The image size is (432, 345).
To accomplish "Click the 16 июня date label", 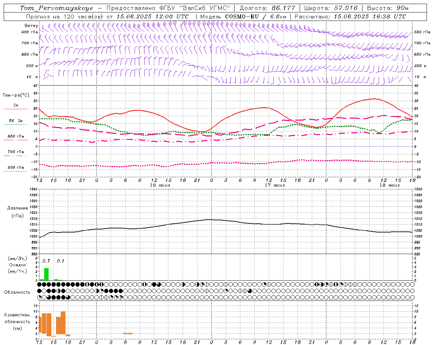I will pyautogui.click(x=160, y=185).
